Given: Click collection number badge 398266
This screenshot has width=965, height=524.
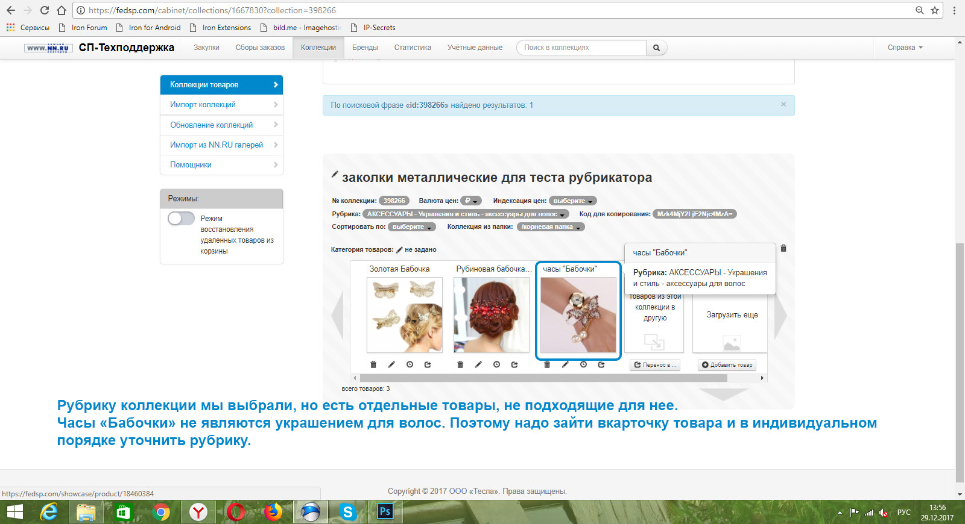Looking at the screenshot, I should pos(394,201).
